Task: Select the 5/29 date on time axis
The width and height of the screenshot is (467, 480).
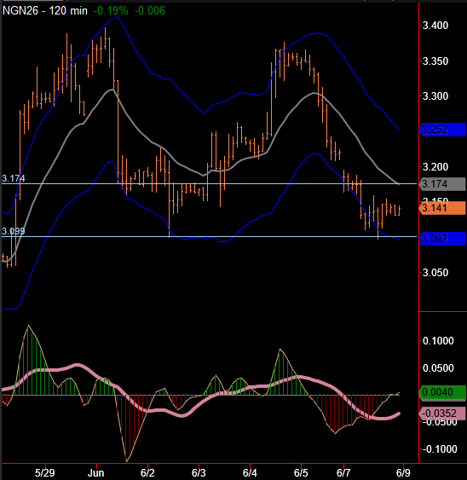Action: pyautogui.click(x=44, y=473)
